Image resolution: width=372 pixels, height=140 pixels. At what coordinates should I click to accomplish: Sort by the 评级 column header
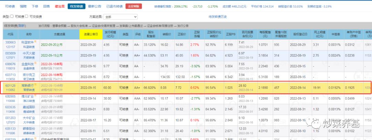click(x=138, y=34)
